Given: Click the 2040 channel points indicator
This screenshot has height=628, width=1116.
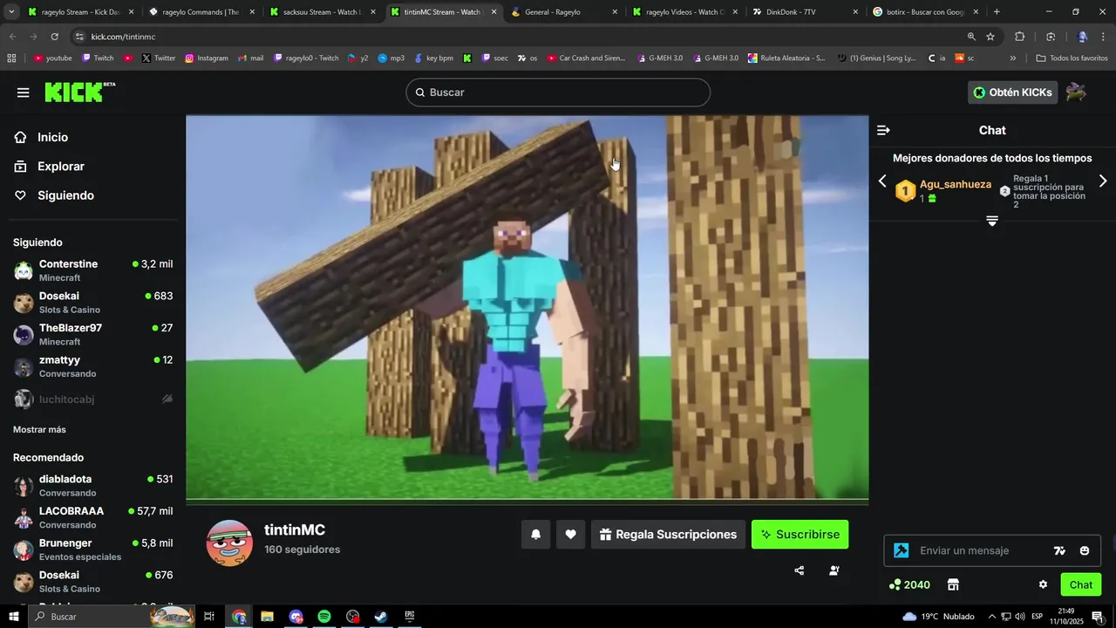Looking at the screenshot, I should click(909, 584).
